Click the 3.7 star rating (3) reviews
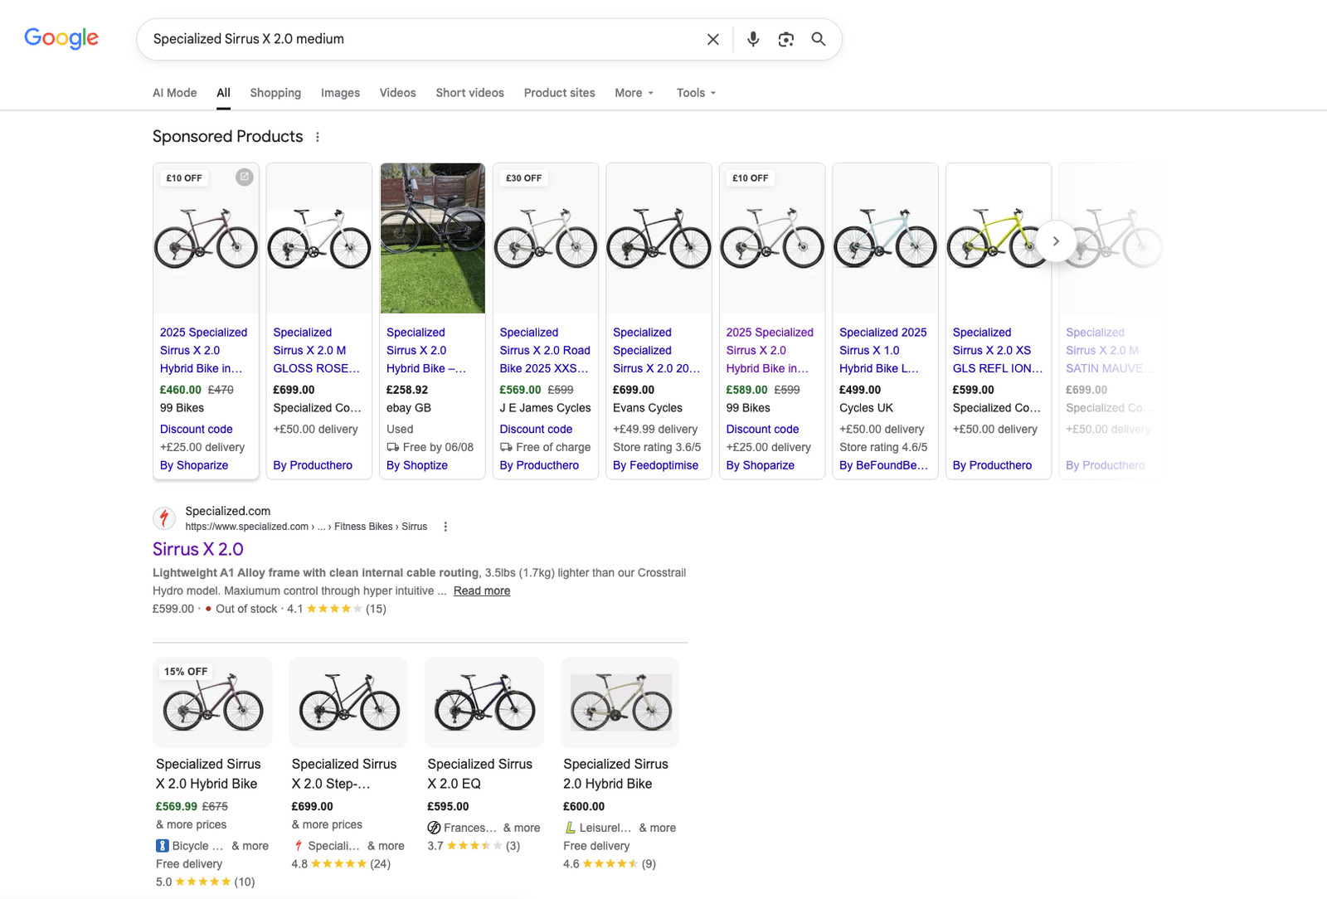 click(x=474, y=846)
